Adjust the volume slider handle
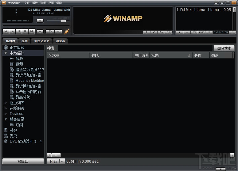Screen dimensions: 238x171 [63, 21]
